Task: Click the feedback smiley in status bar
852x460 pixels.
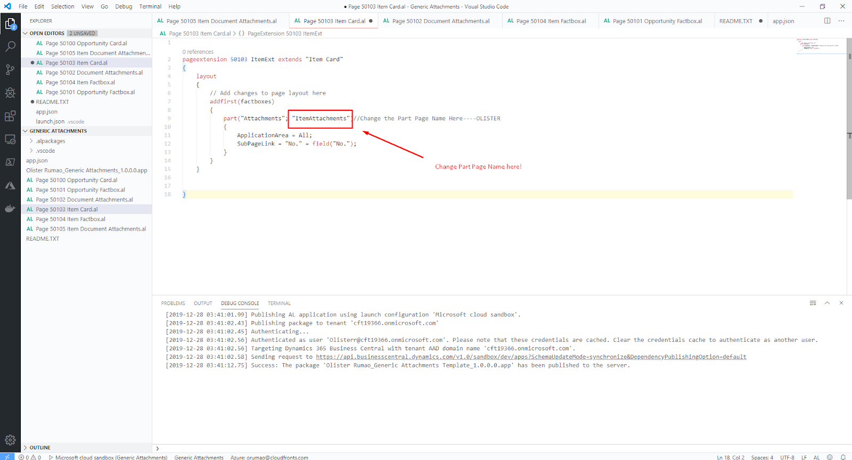Action: [x=830, y=457]
